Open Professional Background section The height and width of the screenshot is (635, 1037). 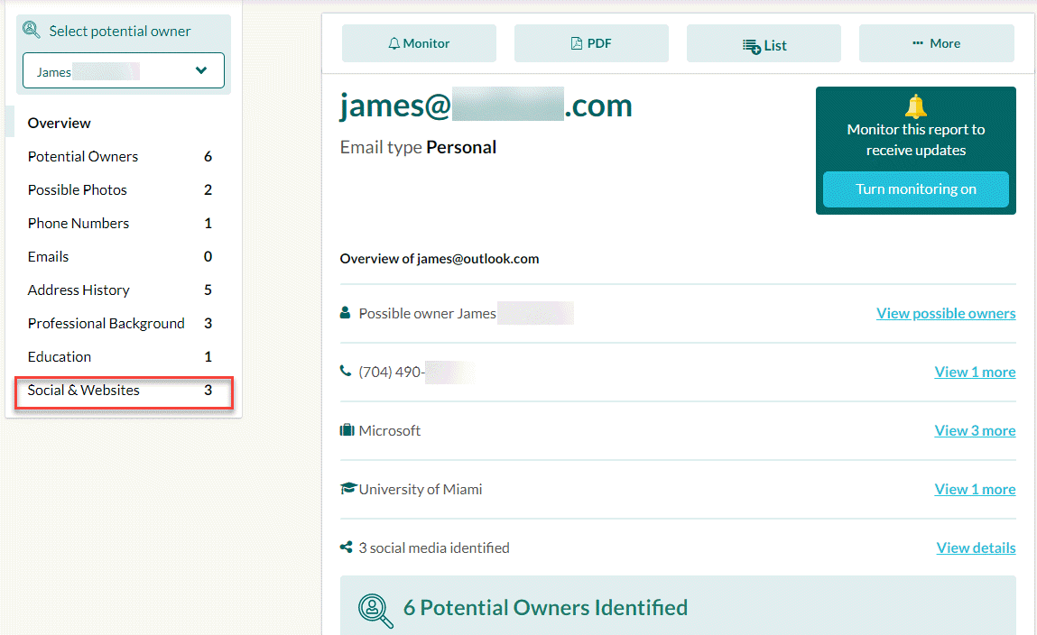point(120,323)
